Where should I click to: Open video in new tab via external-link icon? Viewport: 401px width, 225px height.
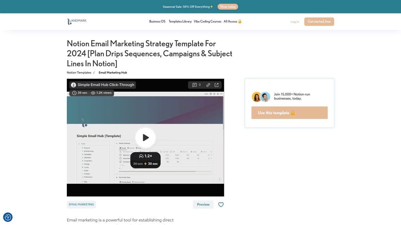click(x=217, y=85)
